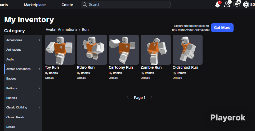Viewport: 255px width, 131px height.
Task: Click the Avatar Animations breadcrumb link
Action: (61, 29)
